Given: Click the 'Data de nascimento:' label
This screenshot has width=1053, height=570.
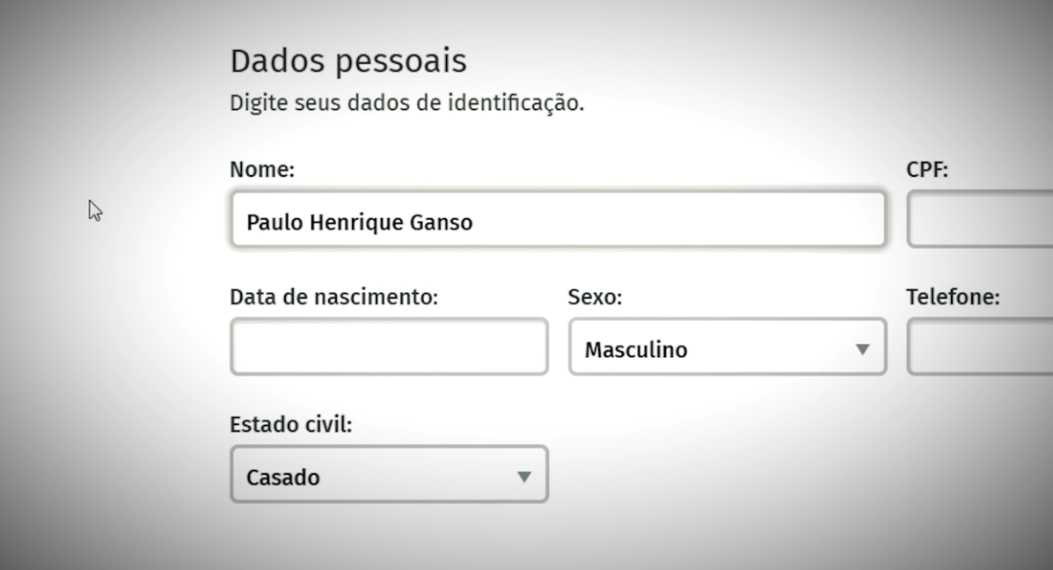Looking at the screenshot, I should tap(333, 296).
